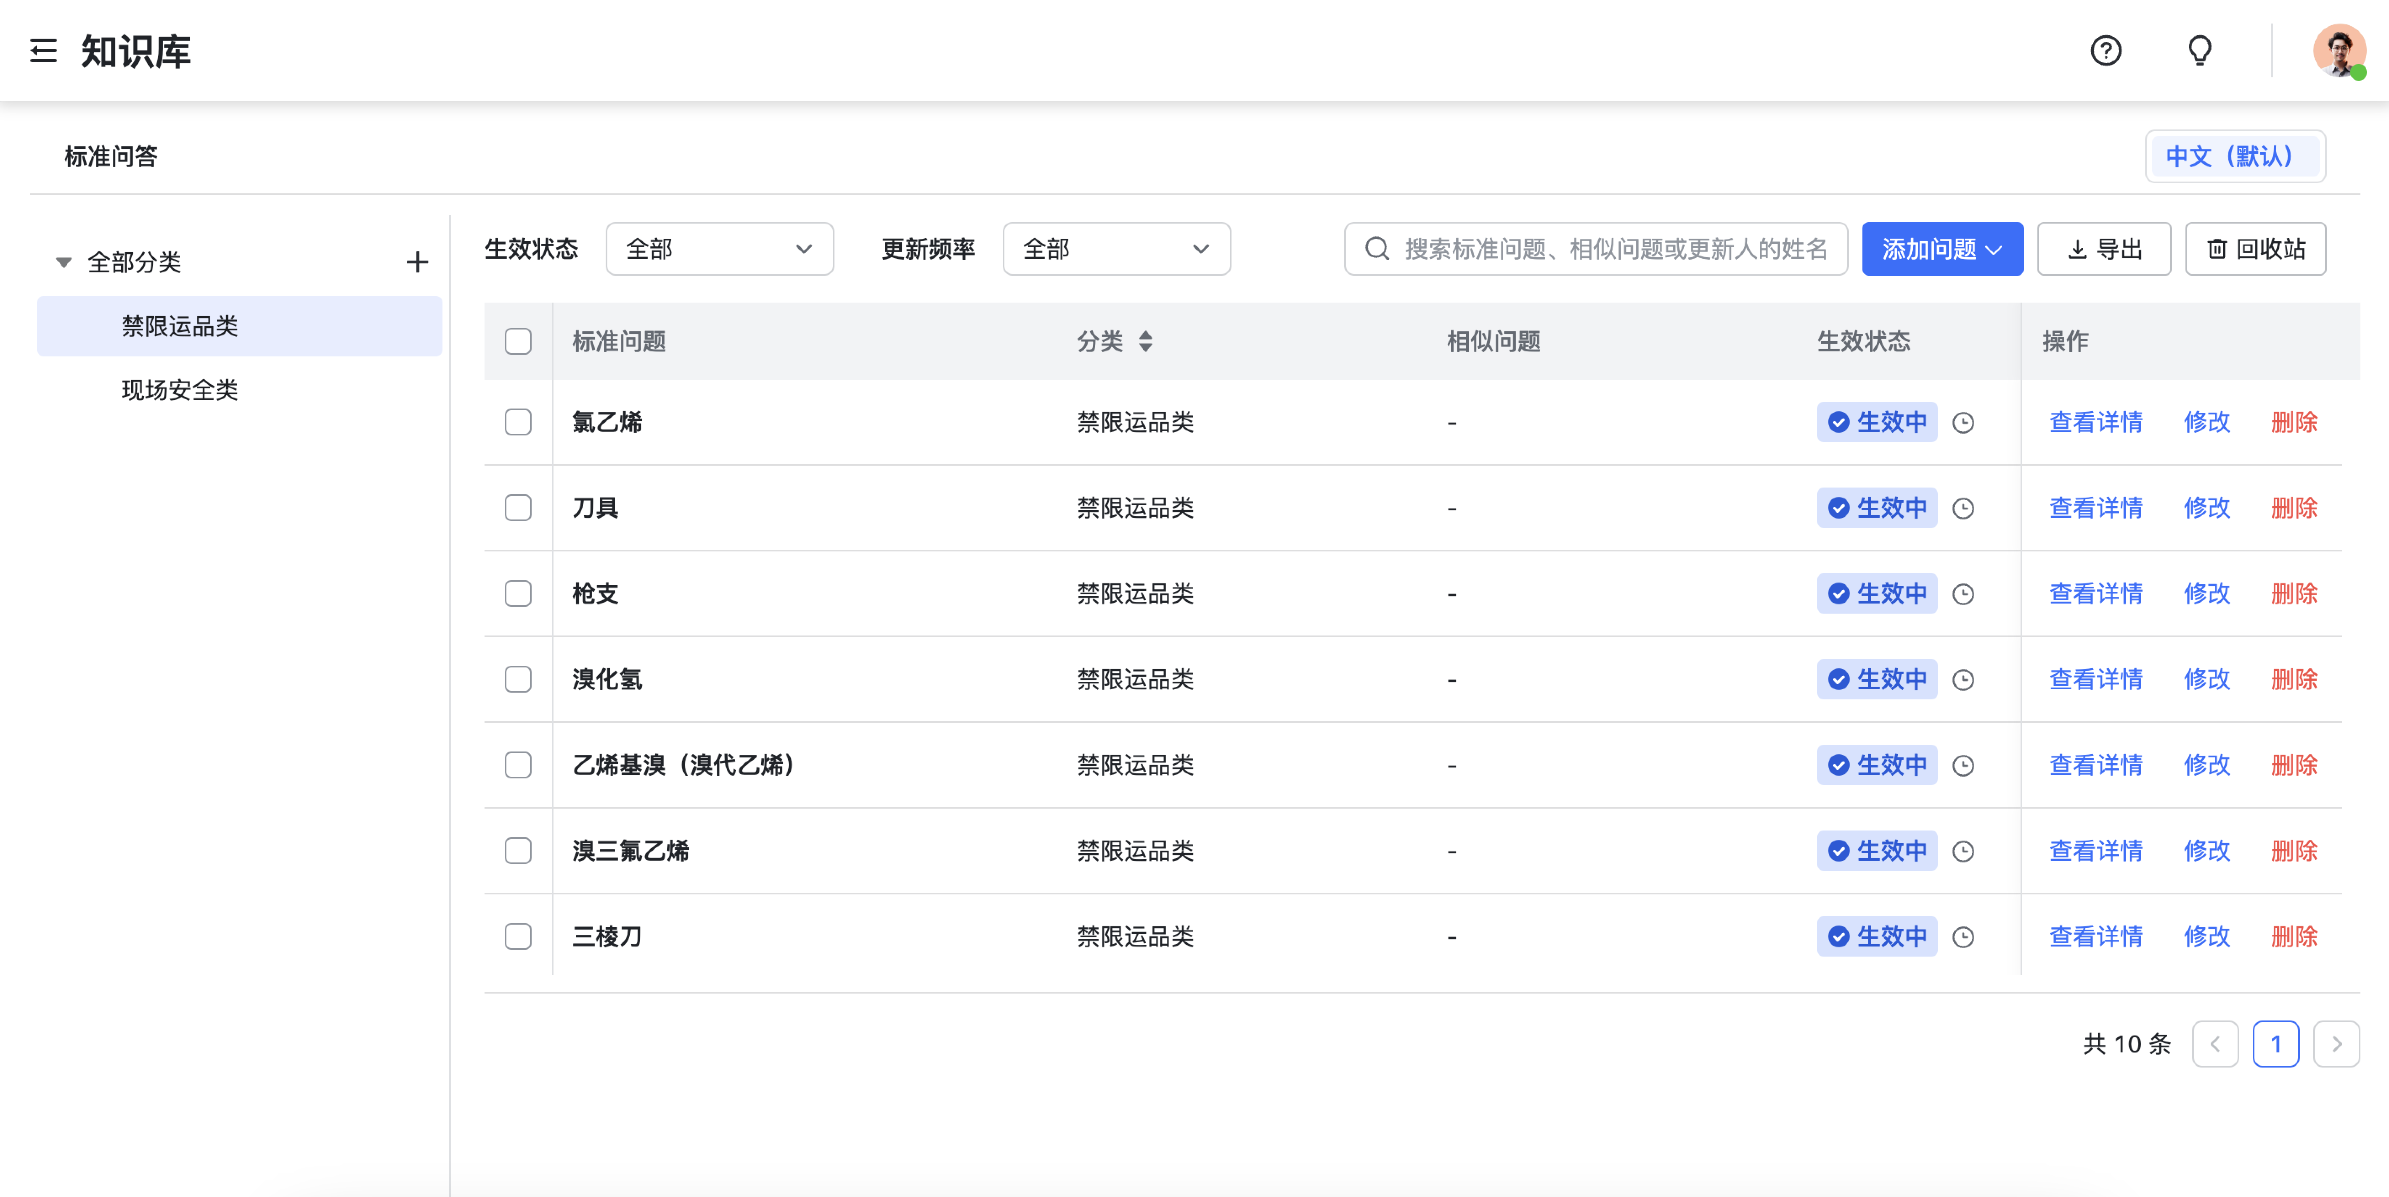2389x1197 pixels.
Task: Open the hamburger menu beside 知识库
Action: (44, 50)
